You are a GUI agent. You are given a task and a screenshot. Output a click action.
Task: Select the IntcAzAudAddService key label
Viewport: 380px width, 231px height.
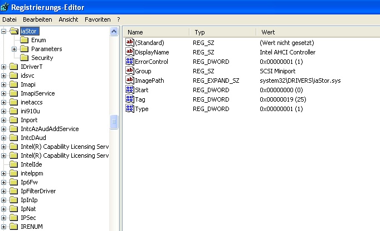coord(50,129)
